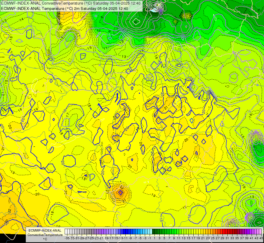Select the gray swatch above -27 in the legend

coord(85,232)
